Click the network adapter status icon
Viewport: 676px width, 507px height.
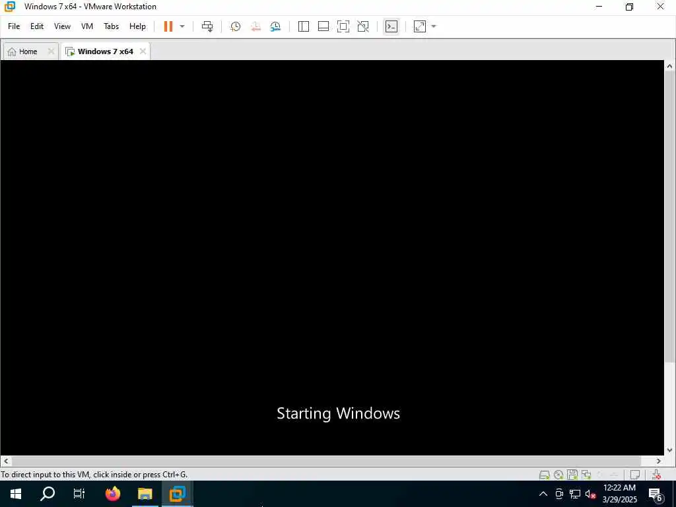[x=586, y=475]
